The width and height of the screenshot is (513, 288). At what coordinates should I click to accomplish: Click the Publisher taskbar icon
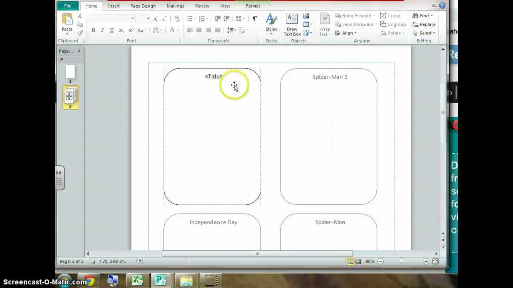161,280
